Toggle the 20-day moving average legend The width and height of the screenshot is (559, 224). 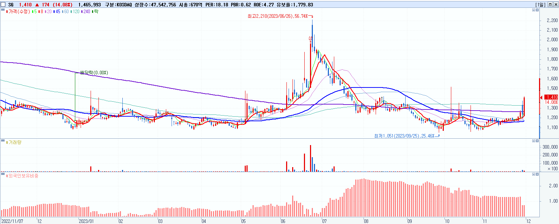pos(48,11)
